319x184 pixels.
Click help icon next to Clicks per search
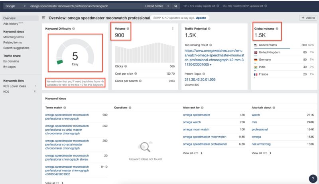coord(140,81)
